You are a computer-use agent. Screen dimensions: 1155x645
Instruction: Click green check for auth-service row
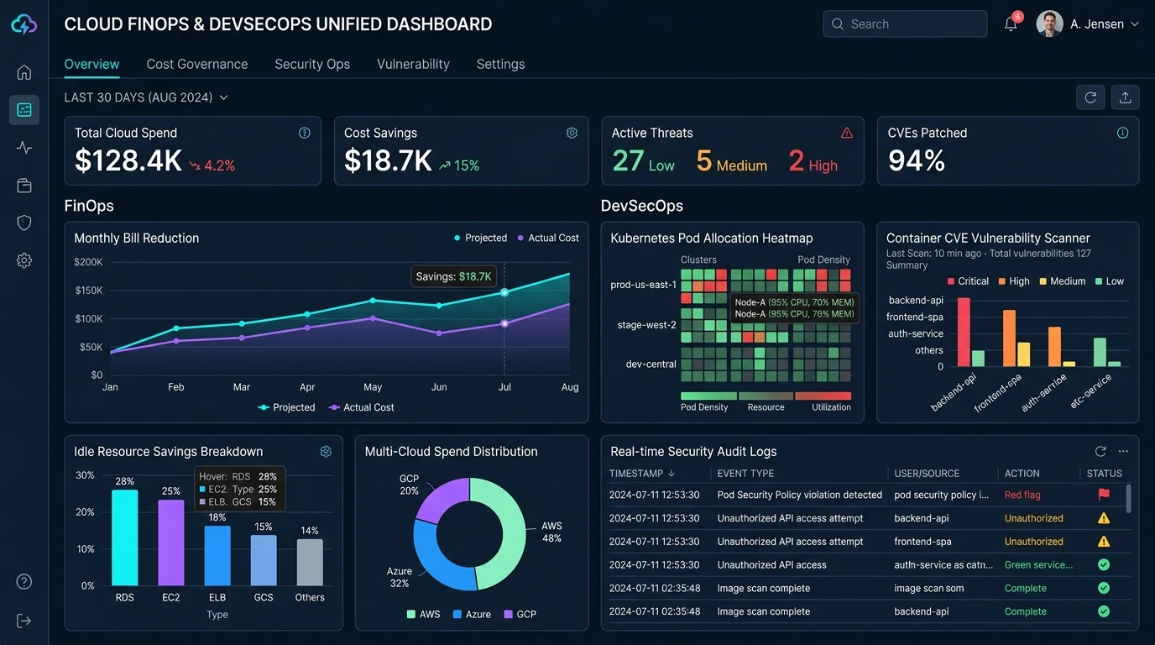1104,565
